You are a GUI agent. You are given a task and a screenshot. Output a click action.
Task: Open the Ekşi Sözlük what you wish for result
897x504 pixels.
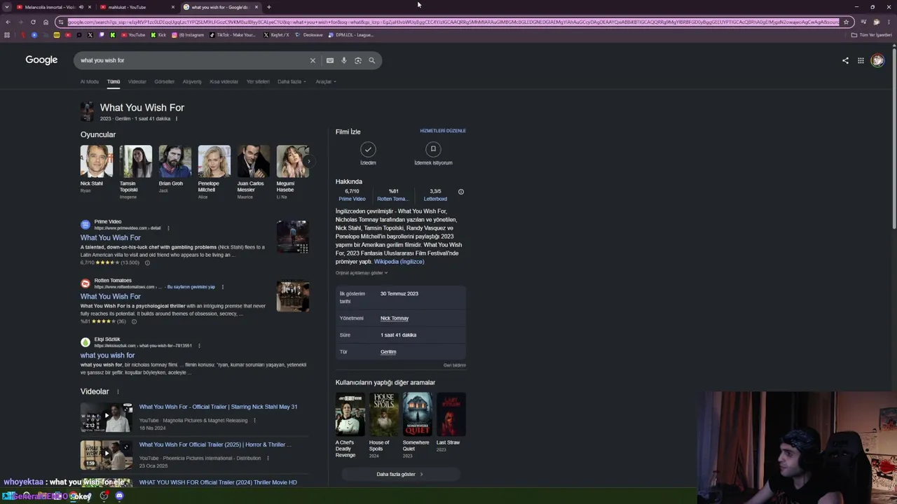[107, 356]
